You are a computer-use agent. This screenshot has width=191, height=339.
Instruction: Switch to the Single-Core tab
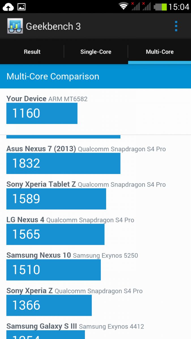click(x=96, y=52)
